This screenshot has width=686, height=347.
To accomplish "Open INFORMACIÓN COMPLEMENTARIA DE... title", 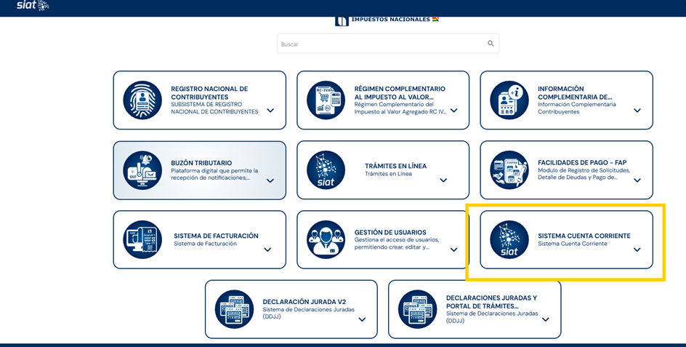I will 575,93.
